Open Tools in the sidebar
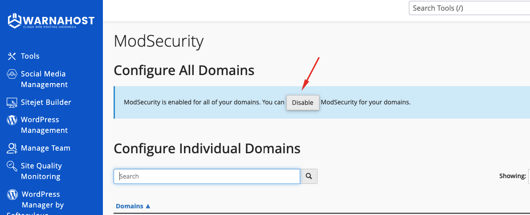The width and height of the screenshot is (530, 215). pos(30,56)
